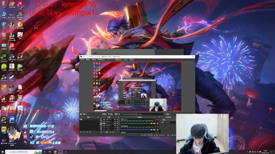Toggle visibility of 文本 (GDI+) 5 source

(x=115, y=119)
